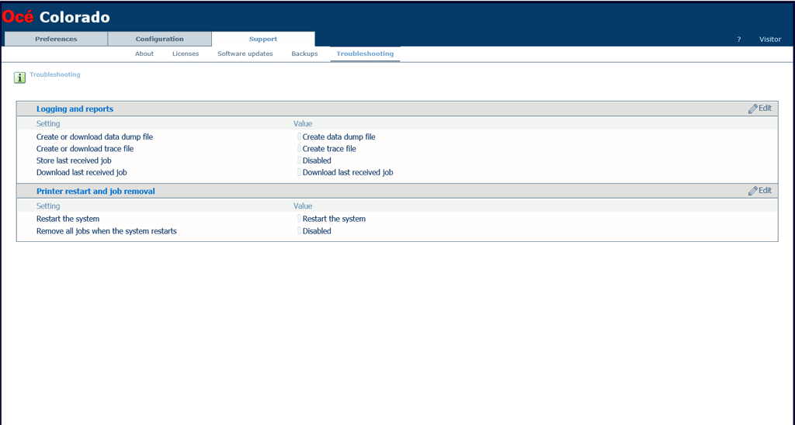The width and height of the screenshot is (795, 425).
Task: Open the Software updates subtab
Action: click(x=245, y=54)
